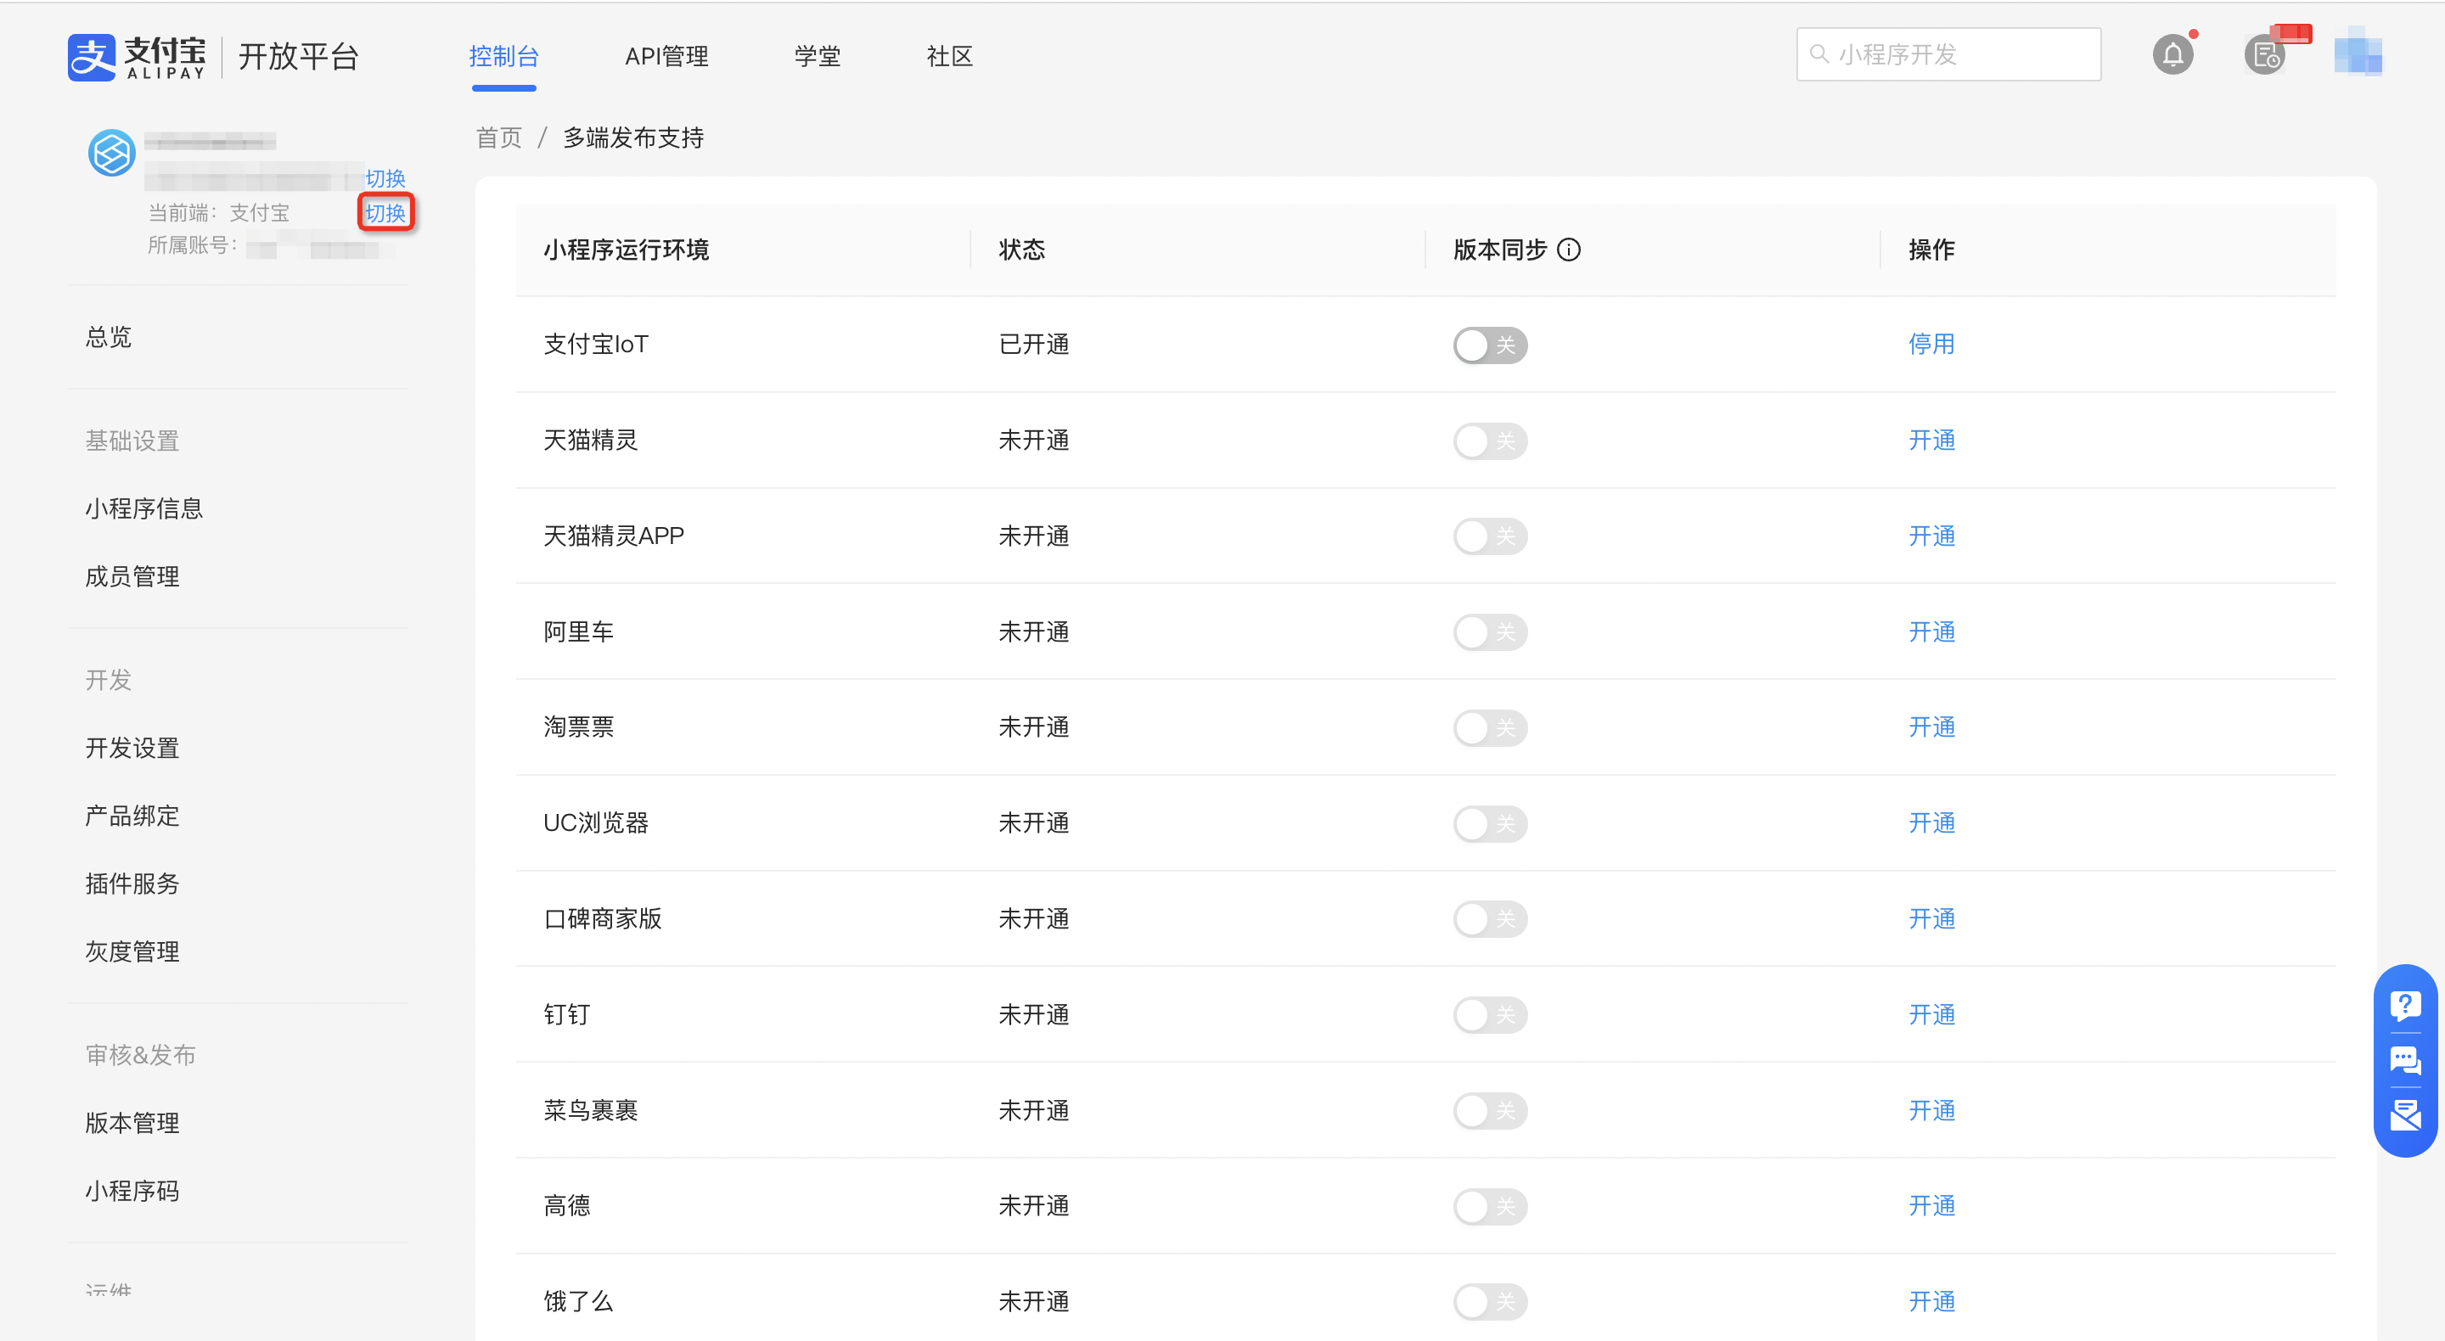Click the user avatar in header
2445x1341 pixels.
click(x=2358, y=53)
